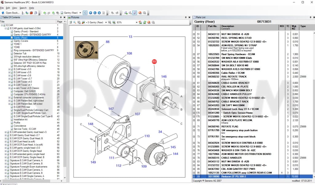Close the Pictures panel
The height and width of the screenshot is (185, 315).
click(x=189, y=18)
